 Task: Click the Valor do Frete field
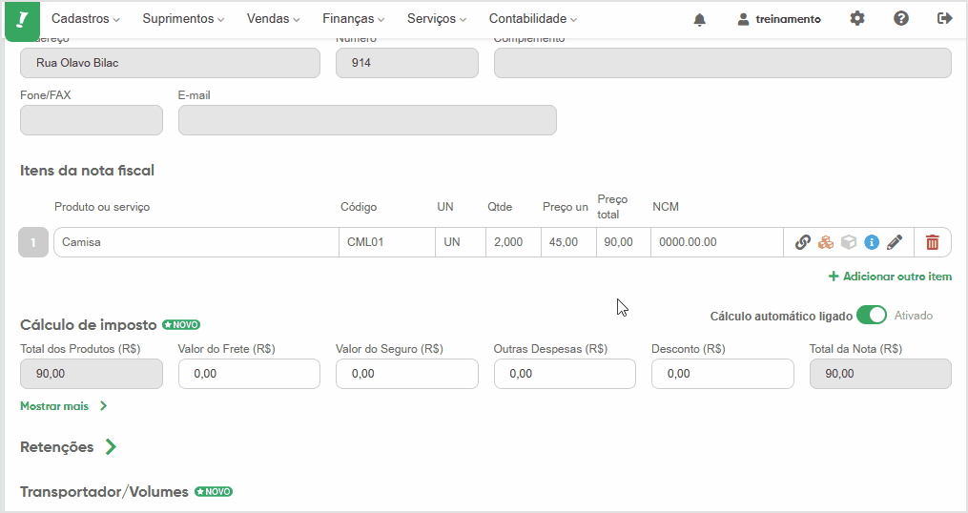coord(250,374)
